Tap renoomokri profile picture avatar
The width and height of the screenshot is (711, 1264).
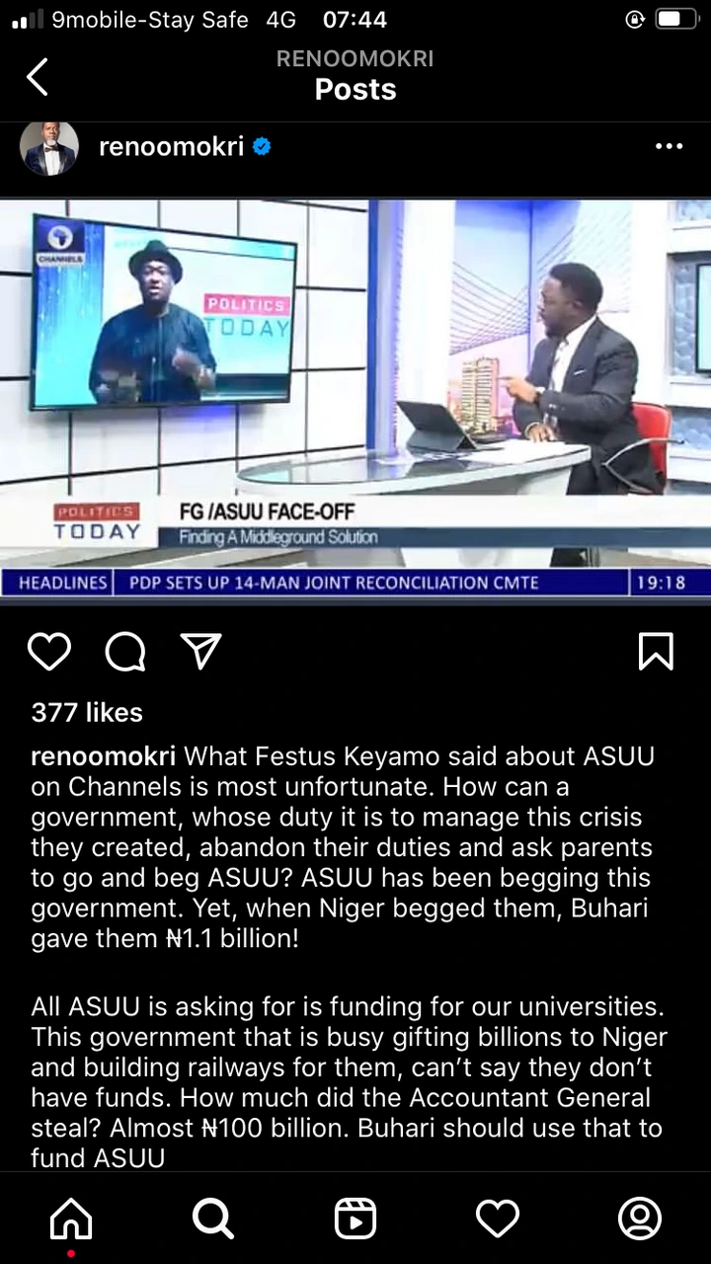(x=49, y=148)
